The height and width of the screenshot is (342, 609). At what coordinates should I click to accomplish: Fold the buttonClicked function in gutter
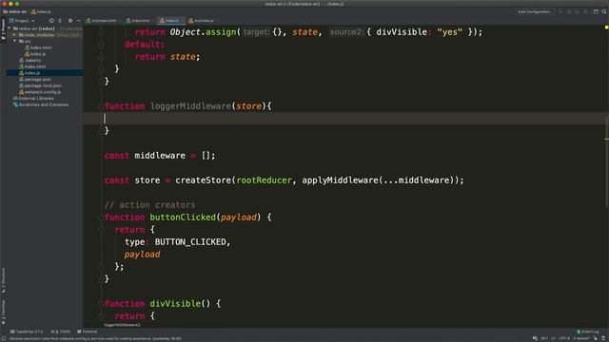(102, 218)
